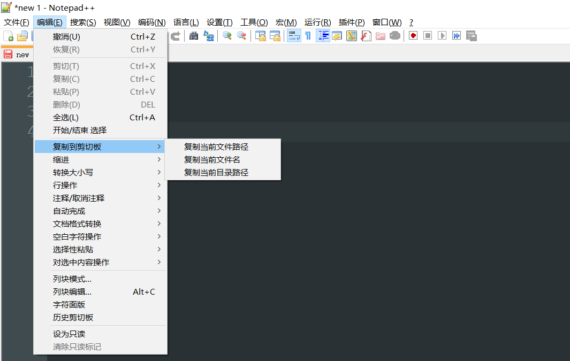The image size is (570, 361).
Task: Open the Function list icon
Action: [x=366, y=36]
